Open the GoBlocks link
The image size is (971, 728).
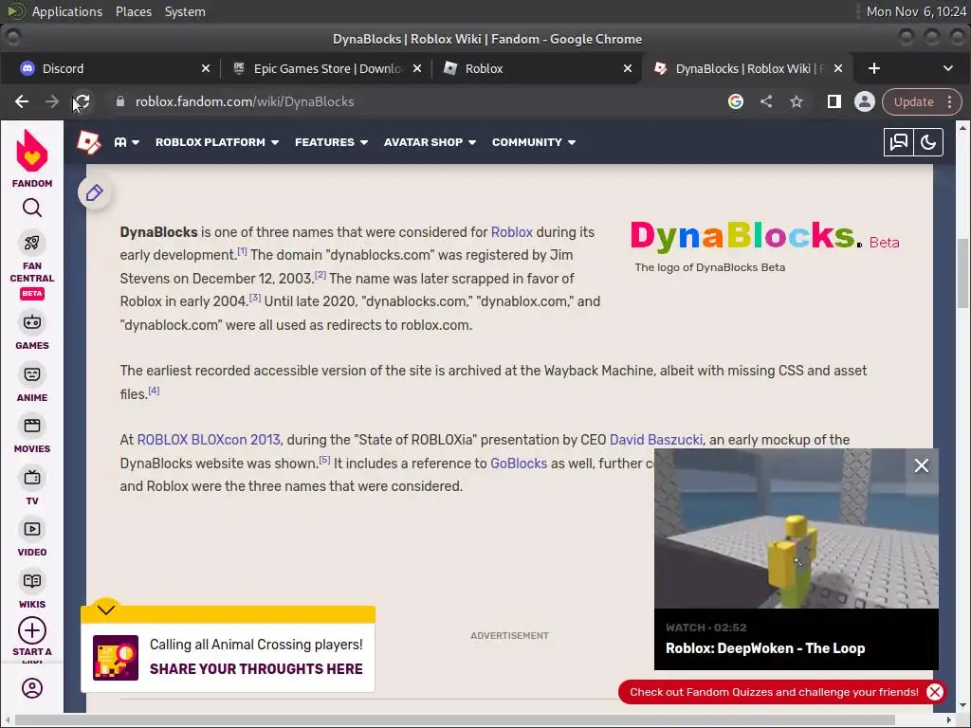[519, 464]
